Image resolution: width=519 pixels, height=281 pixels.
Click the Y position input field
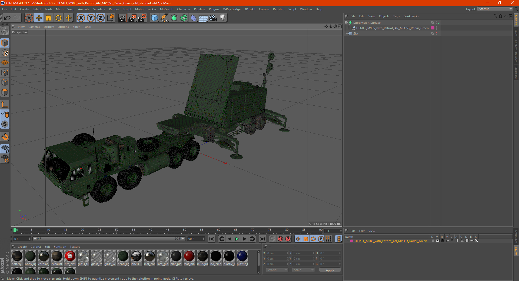click(x=278, y=259)
